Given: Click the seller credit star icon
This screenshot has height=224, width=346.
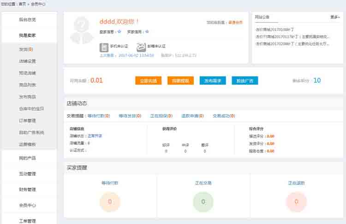Looking at the screenshot, I should pyautogui.click(x=119, y=32).
